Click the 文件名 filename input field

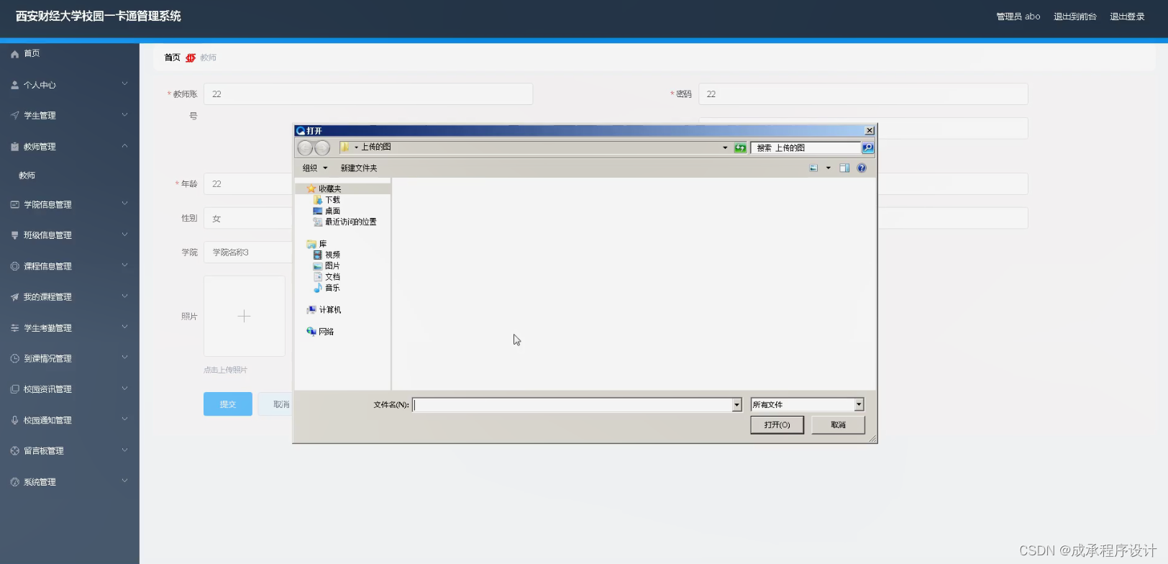[x=572, y=405]
